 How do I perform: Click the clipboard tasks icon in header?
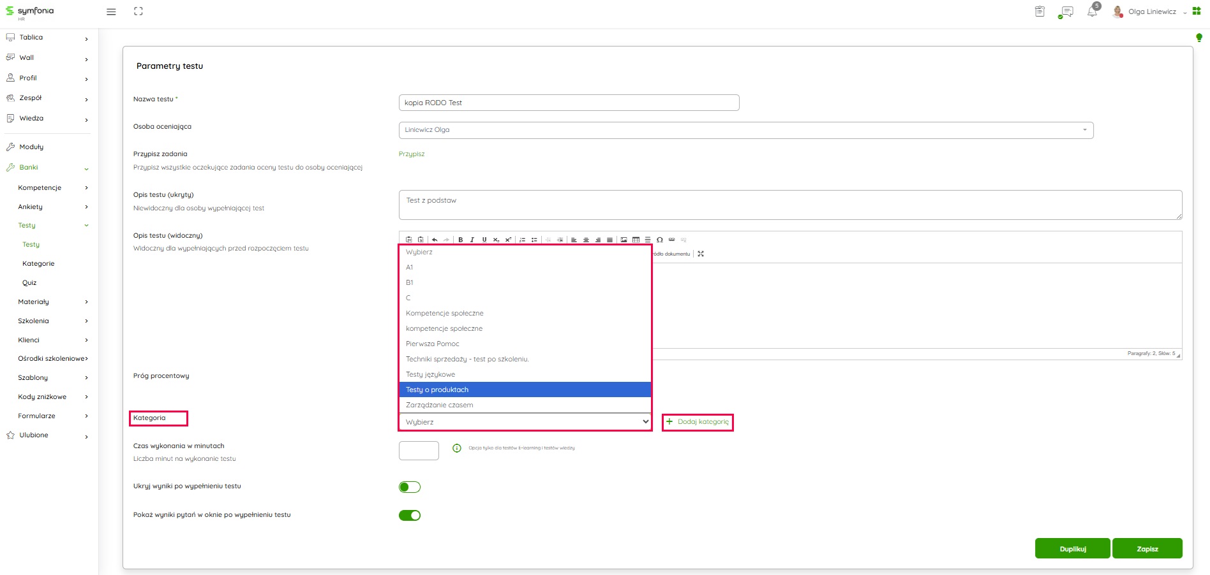1040,11
